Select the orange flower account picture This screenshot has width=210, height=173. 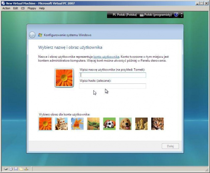45,124
